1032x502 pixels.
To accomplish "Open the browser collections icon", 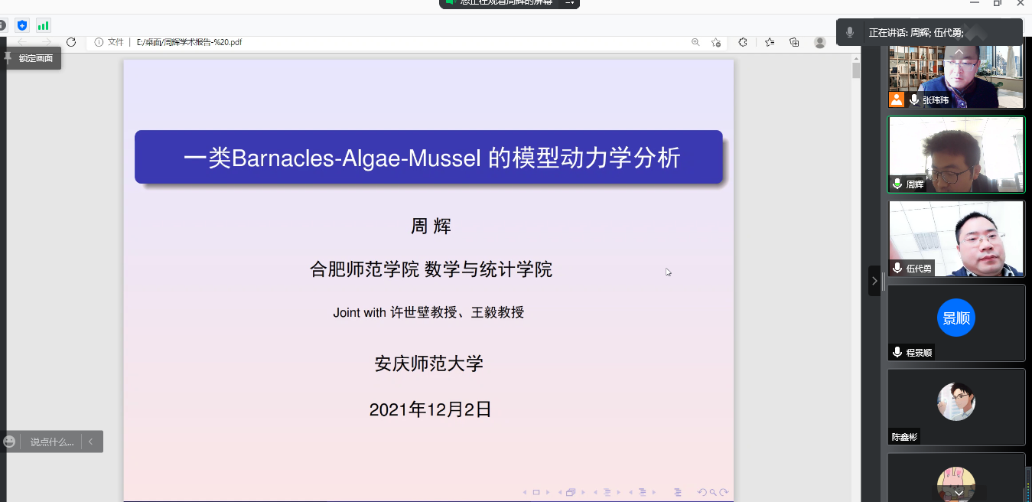I will pyautogui.click(x=794, y=42).
